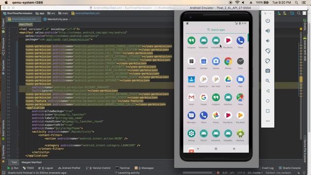The image size is (311, 175).
Task: Open Phone app beside Messages icon
Action: tap(204, 115)
